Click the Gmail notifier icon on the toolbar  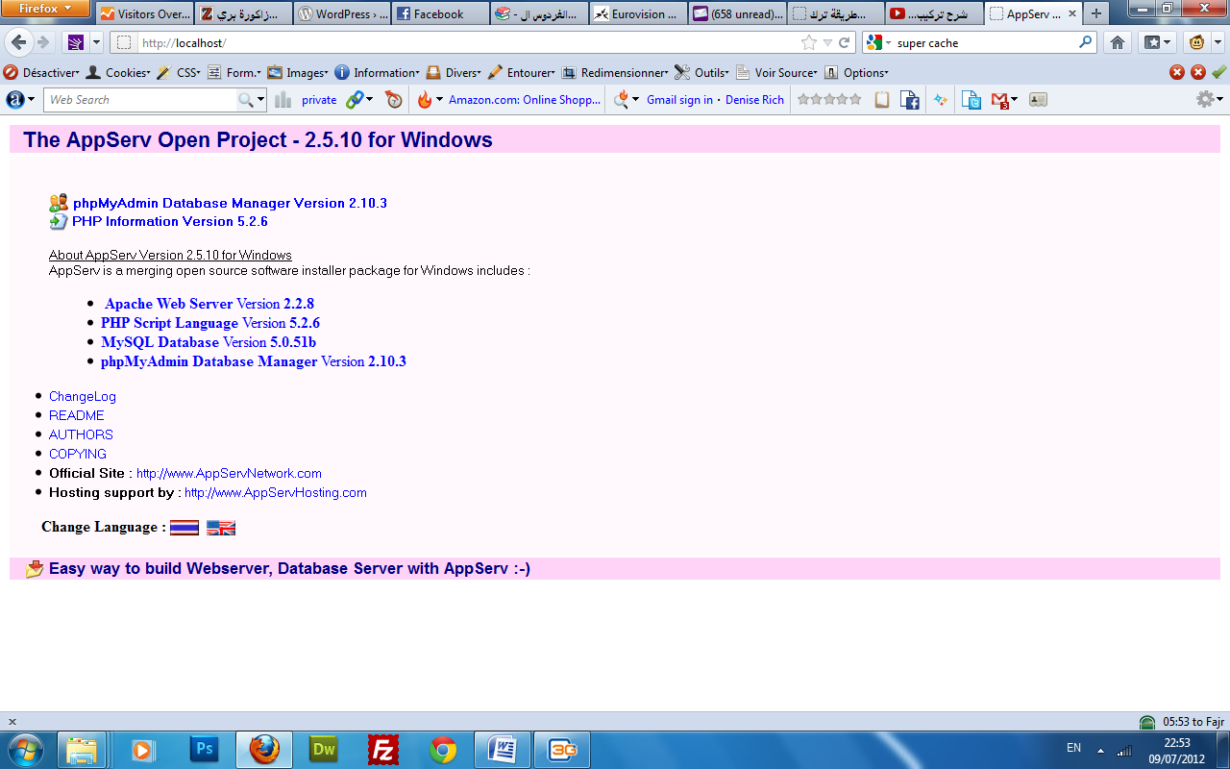[x=999, y=98]
